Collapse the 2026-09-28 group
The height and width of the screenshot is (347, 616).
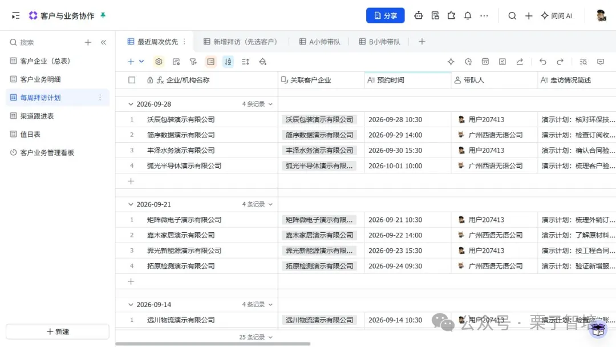131,104
